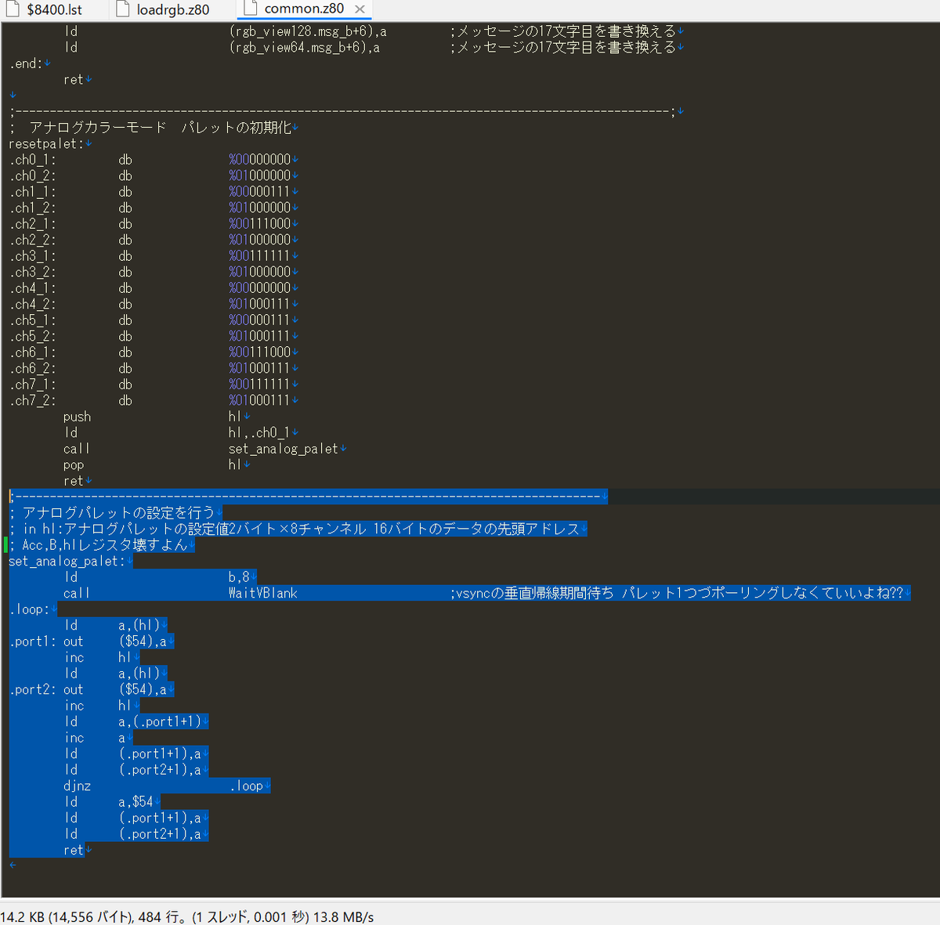Click the a,(.port1+1) operand
Screen dimensions: 940x925
160,721
